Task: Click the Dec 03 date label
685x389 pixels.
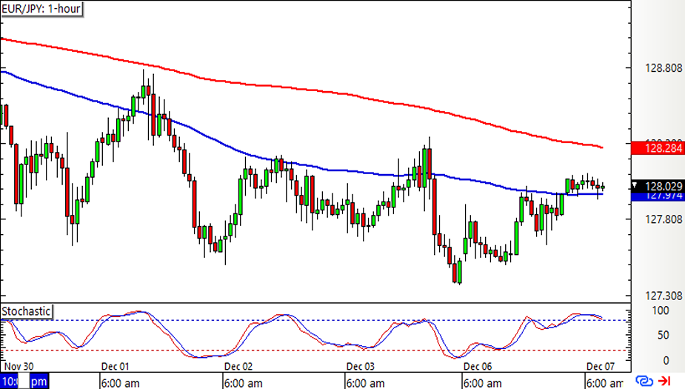Action: (361, 366)
